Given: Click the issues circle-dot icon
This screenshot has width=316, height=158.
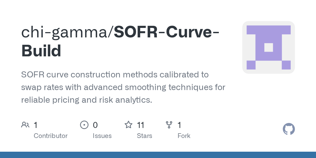Looking at the screenshot, I should click(x=84, y=125).
